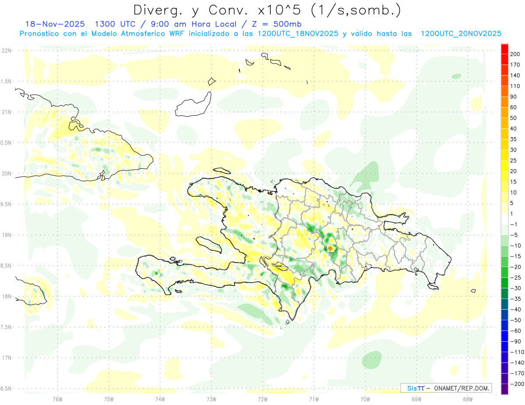Click the orange colorbar band between 60 and 90
Screen dimensions: 525x405
click(504, 102)
